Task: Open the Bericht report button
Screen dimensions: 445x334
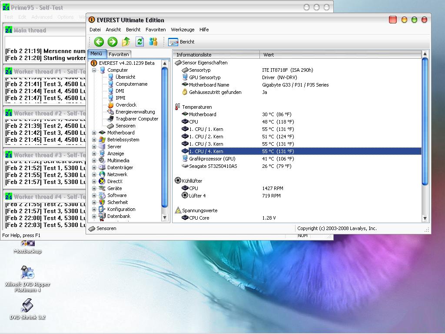Action: 181,42
